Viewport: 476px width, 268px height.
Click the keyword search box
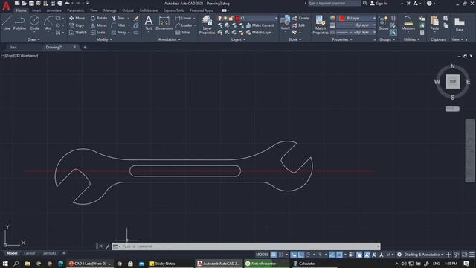334,3
